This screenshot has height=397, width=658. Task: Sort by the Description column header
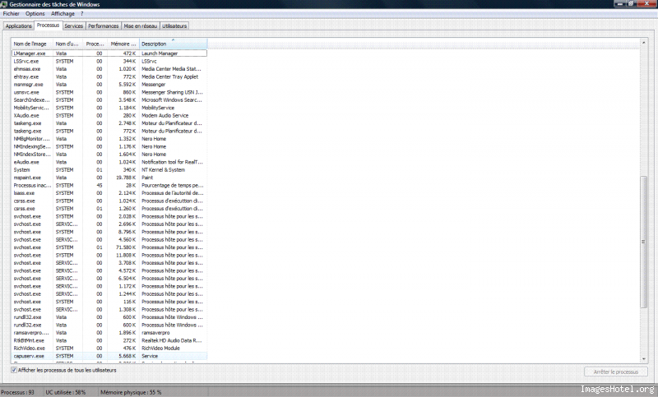[172, 44]
